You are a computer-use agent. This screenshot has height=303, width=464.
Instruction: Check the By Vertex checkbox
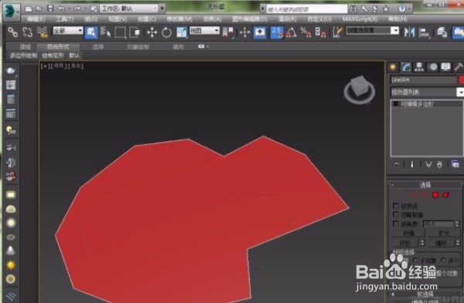click(395, 206)
